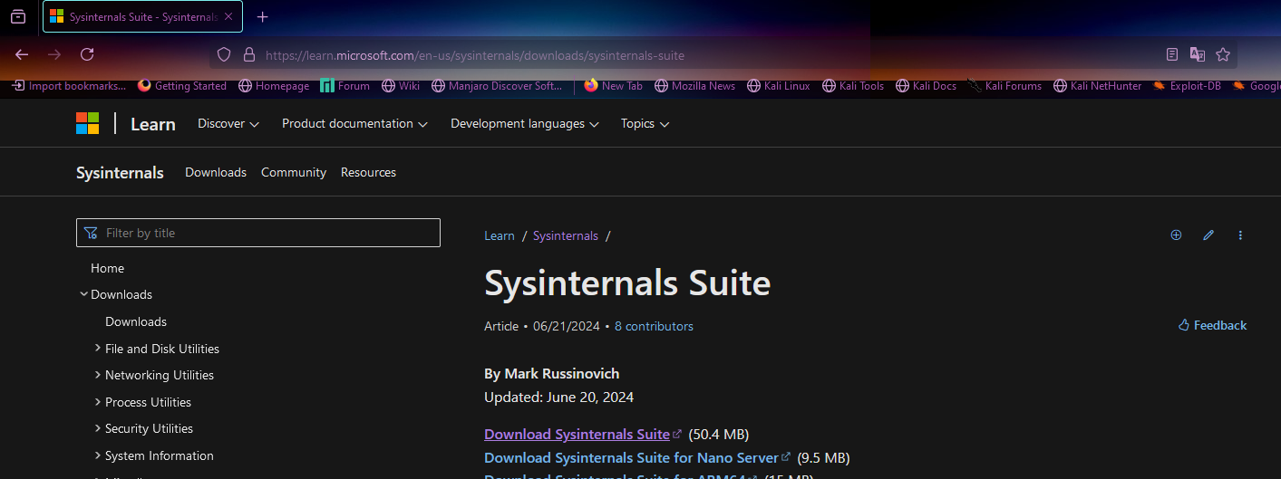1281x479 pixels.
Task: Open the Discover dropdown menu
Action: 228,123
